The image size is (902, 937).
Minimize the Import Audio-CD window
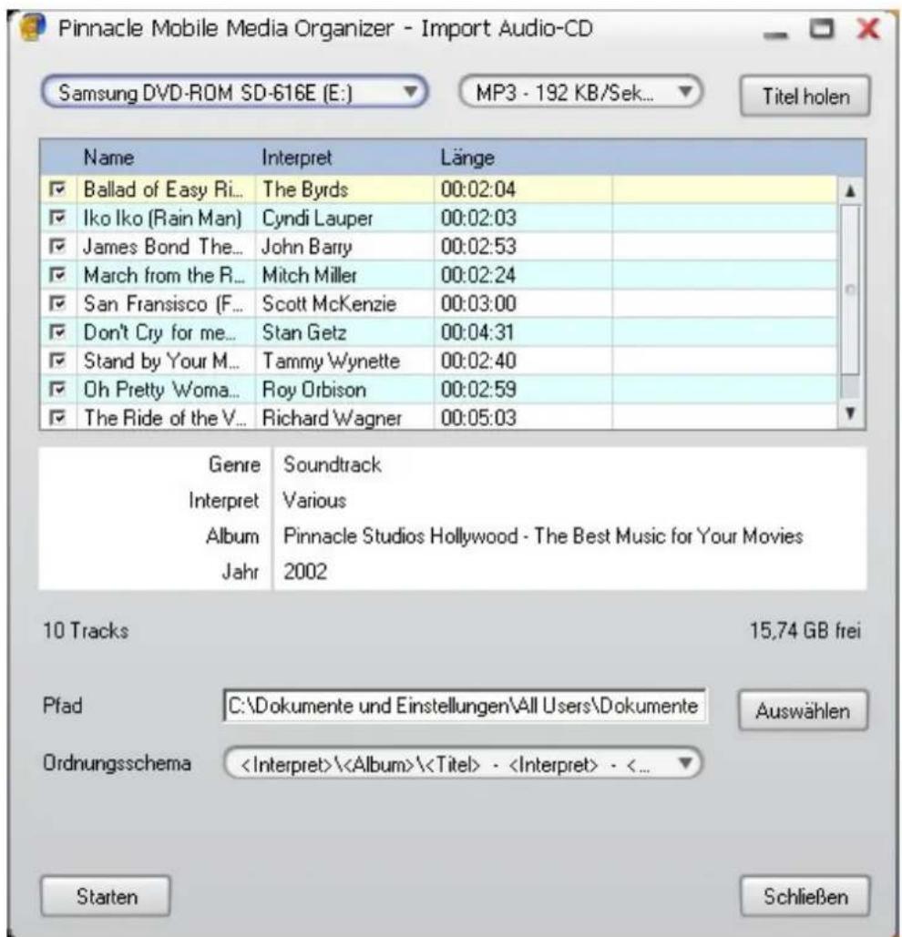pyautogui.click(x=775, y=34)
